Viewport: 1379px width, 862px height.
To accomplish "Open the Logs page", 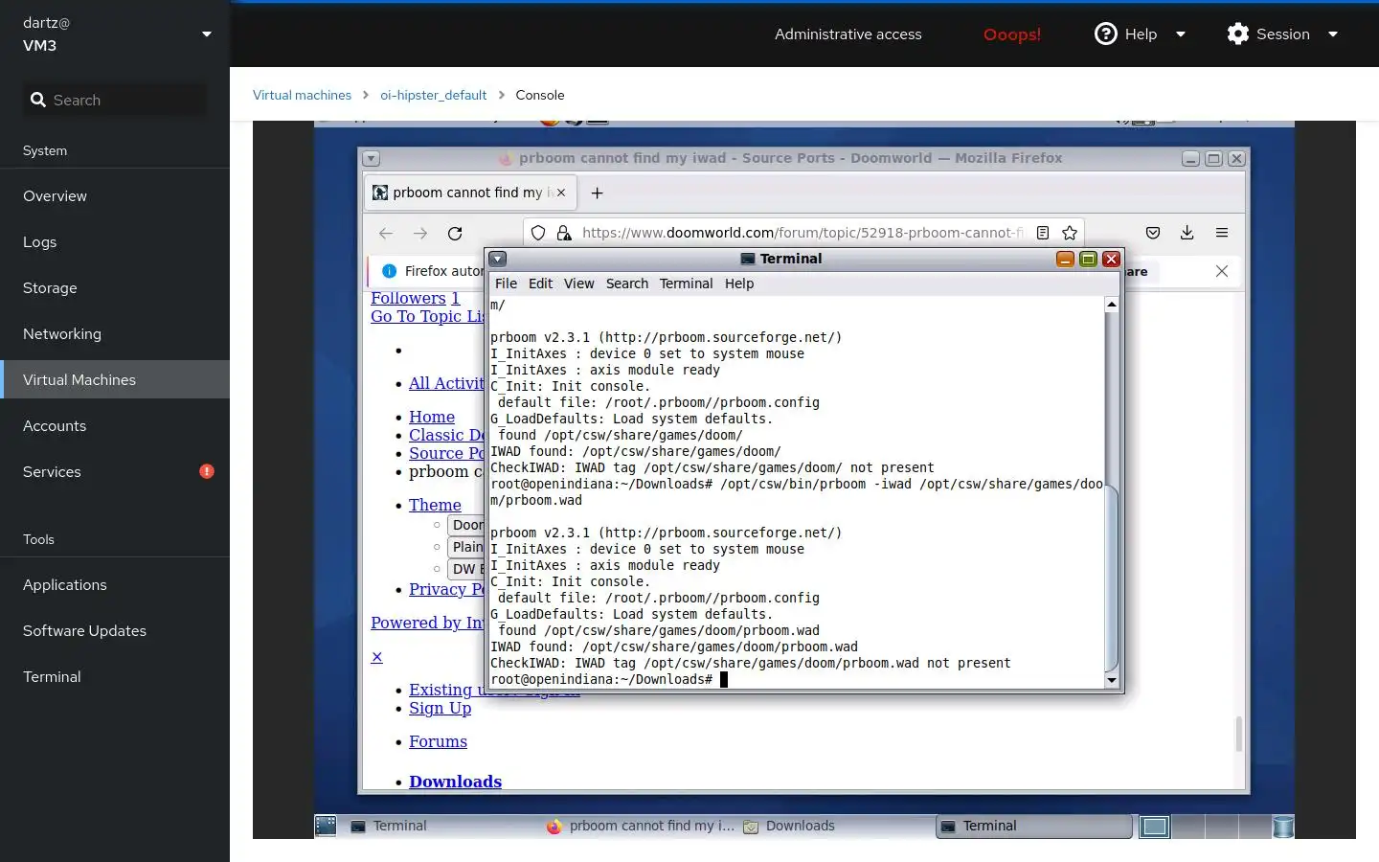I will (x=115, y=241).
